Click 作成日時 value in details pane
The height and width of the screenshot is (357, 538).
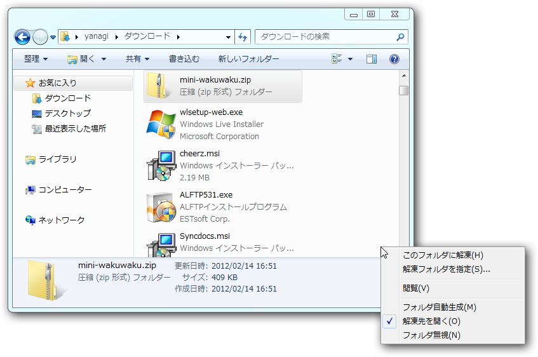244,288
